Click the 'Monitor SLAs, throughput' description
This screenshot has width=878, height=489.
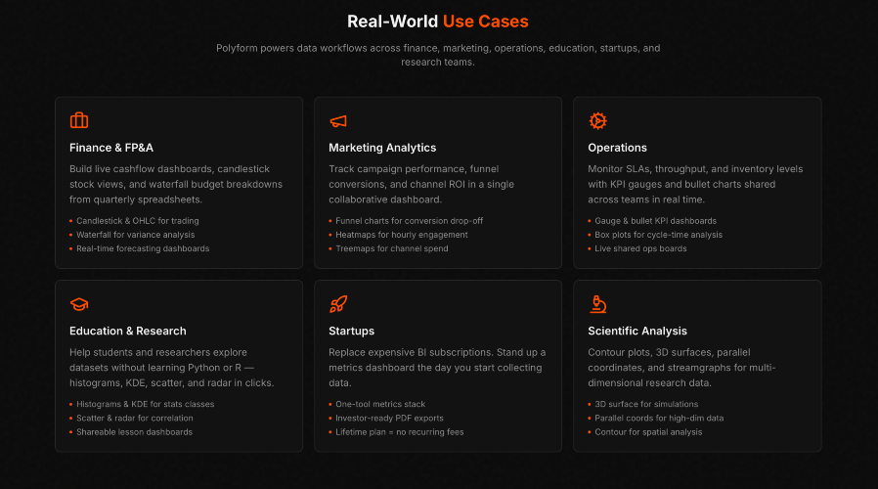[x=695, y=184]
